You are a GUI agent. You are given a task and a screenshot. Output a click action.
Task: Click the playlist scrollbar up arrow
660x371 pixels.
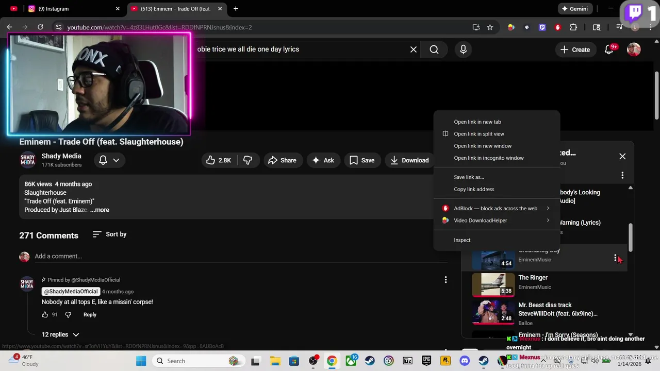[x=630, y=188]
